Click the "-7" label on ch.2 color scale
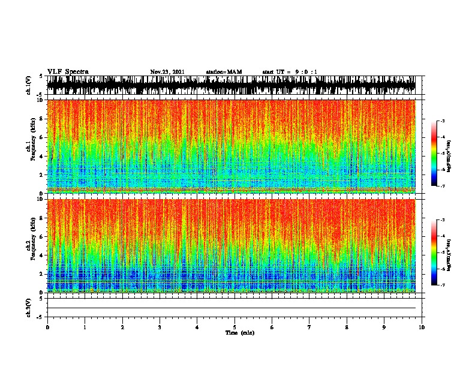 [442, 285]
